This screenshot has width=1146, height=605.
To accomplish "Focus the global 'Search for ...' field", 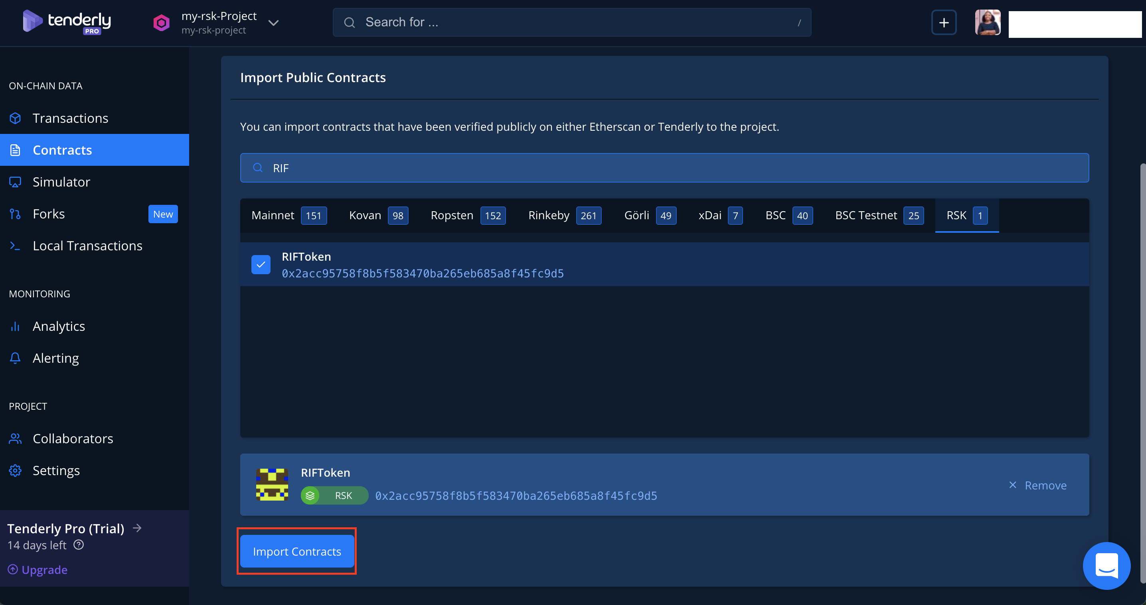I will point(572,22).
